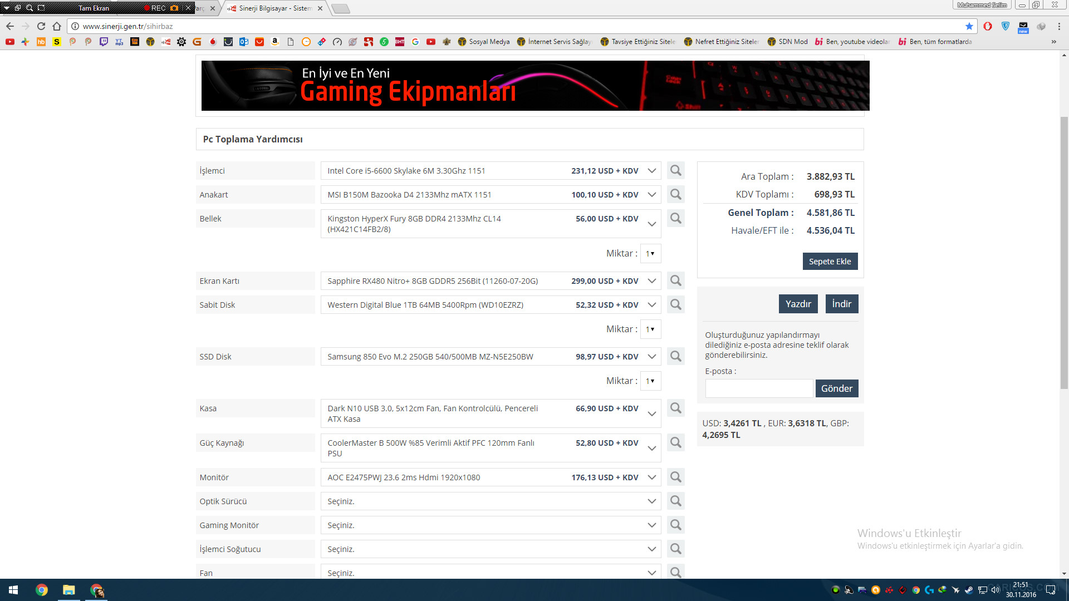Open the YouTube bookmark icon in the bookmarks bar
This screenshot has height=601, width=1069.
[x=10, y=42]
